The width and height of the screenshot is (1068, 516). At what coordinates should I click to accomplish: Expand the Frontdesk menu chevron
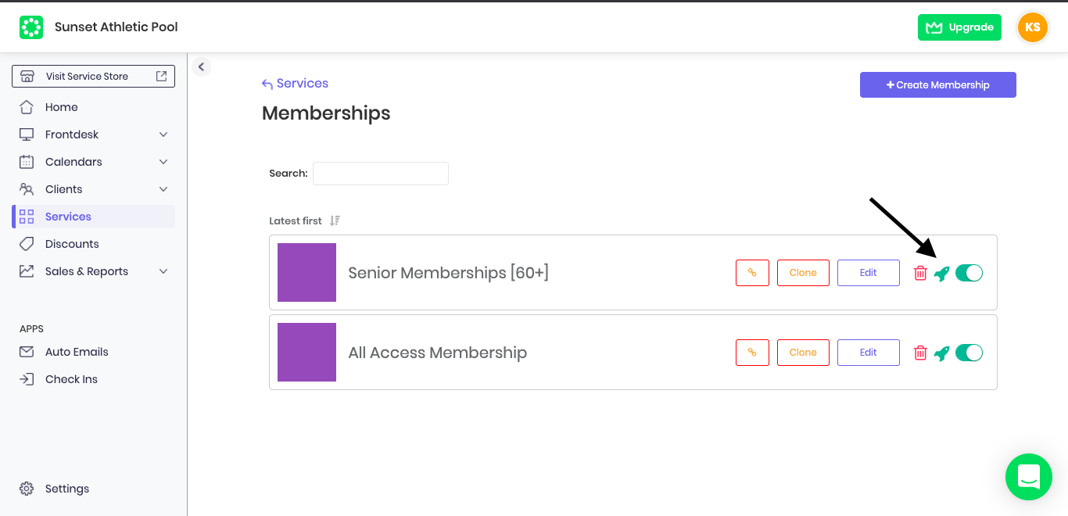pyautogui.click(x=163, y=134)
